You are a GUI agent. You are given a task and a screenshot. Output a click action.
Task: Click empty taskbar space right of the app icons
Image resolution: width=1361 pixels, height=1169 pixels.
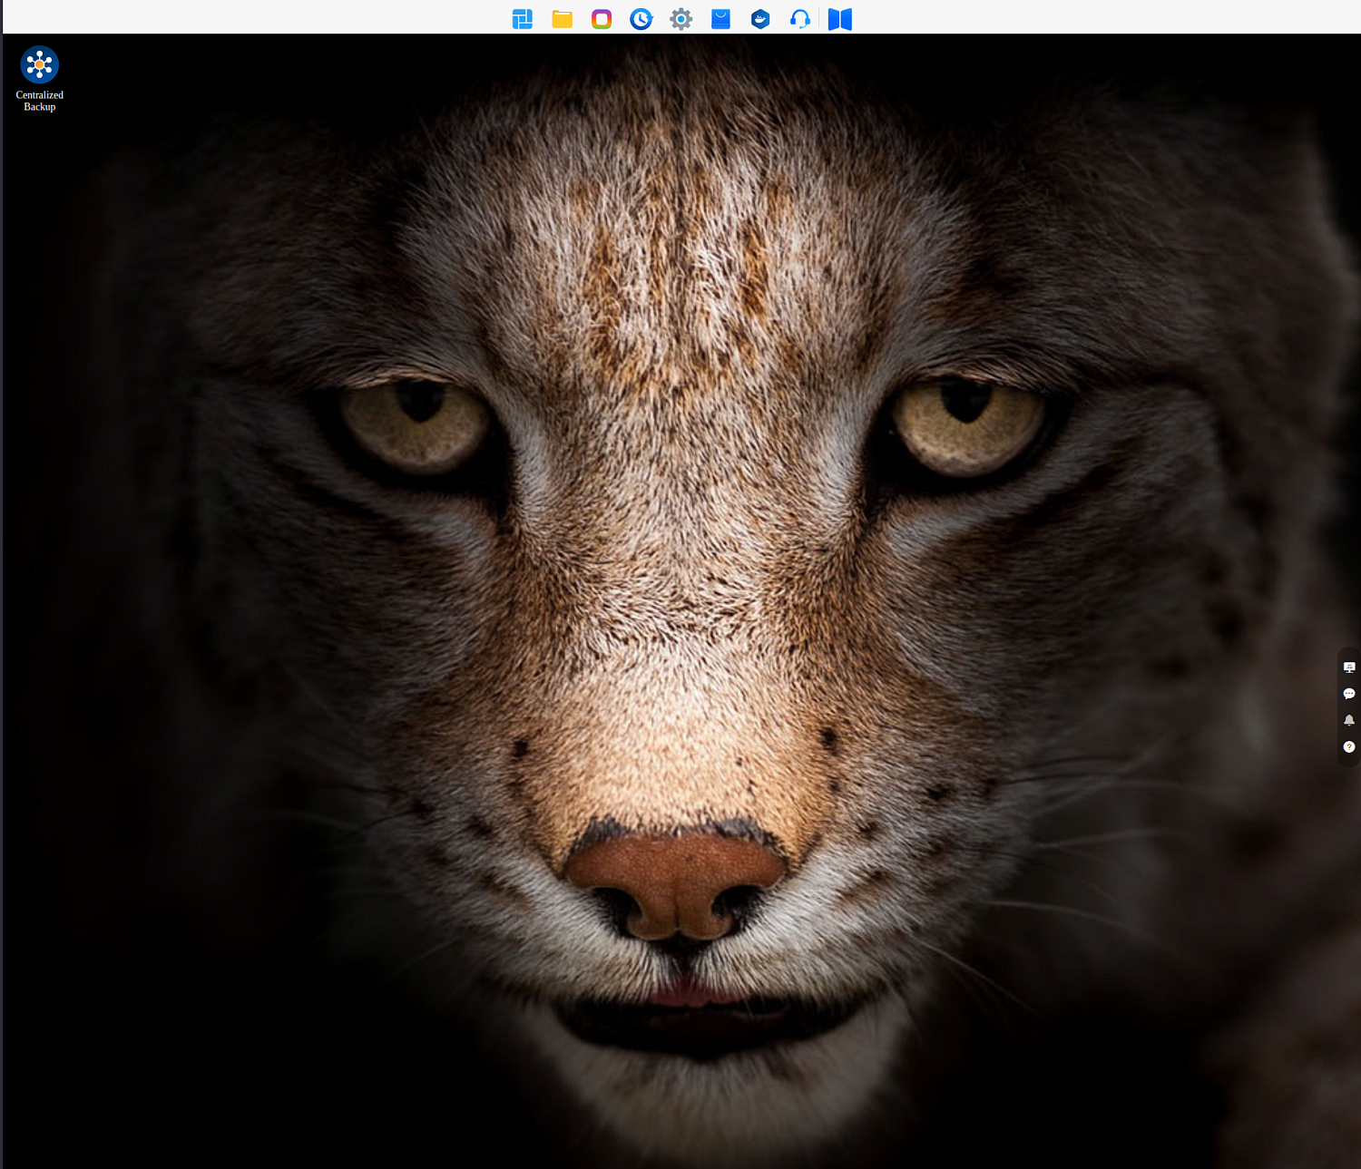point(1107,18)
